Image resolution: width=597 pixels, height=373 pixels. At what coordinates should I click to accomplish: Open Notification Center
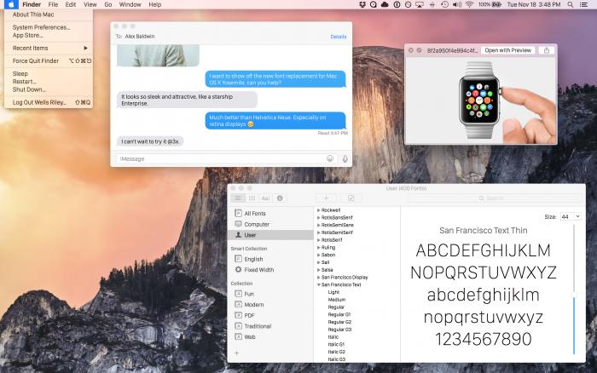[583, 4]
